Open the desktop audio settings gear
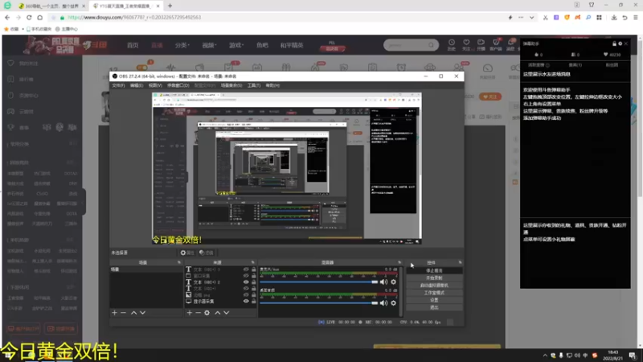643x362 pixels. [x=393, y=303]
